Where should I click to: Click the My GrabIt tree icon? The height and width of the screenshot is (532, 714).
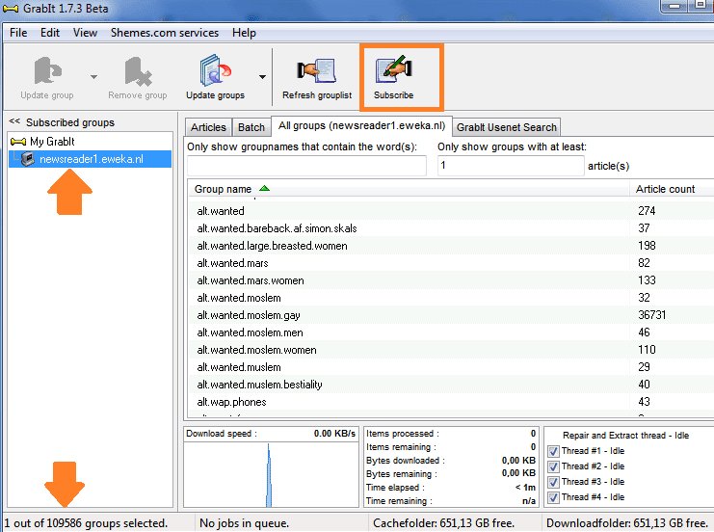(x=18, y=142)
